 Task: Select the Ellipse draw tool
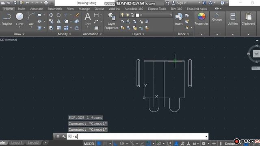[x=39, y=21]
